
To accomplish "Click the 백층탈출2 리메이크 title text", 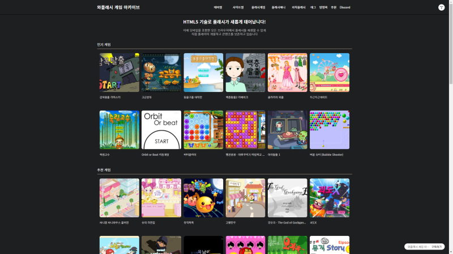I will point(237,97).
